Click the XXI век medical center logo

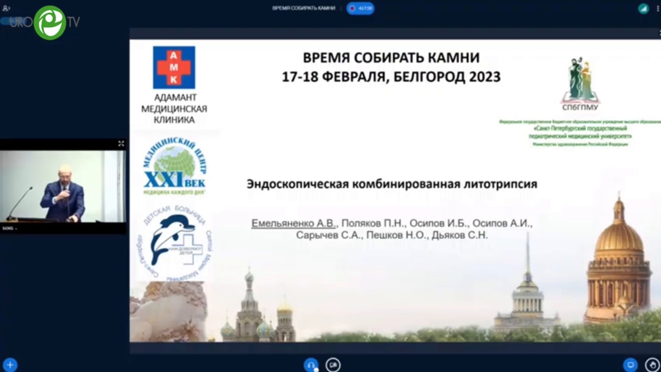coord(174,167)
